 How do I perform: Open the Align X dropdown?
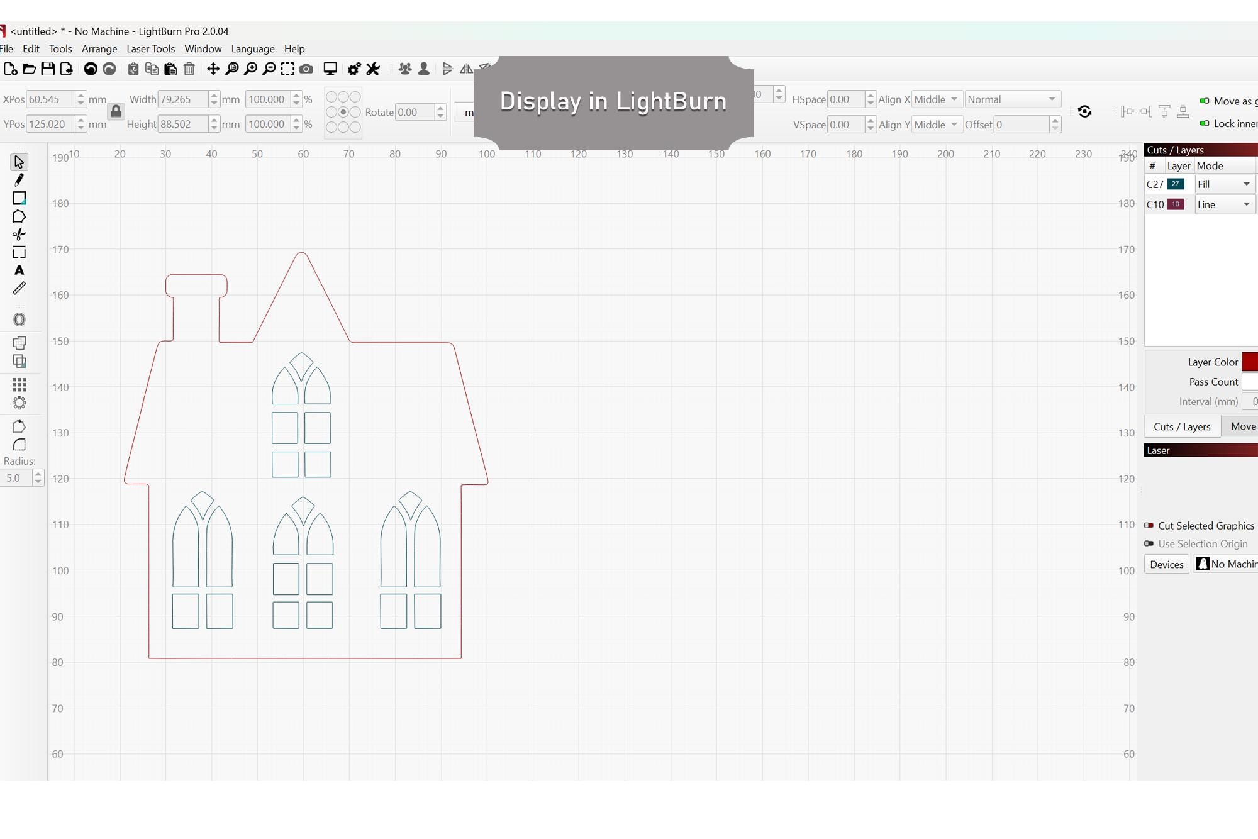click(x=936, y=99)
